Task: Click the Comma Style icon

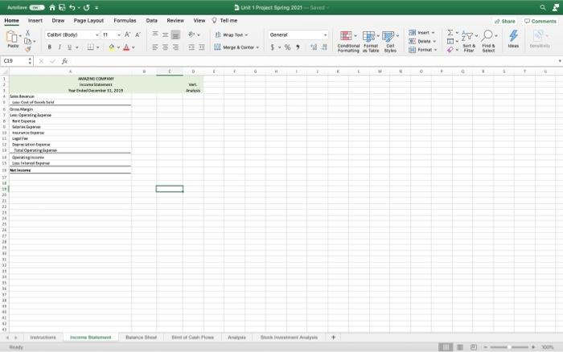Action: click(x=298, y=47)
